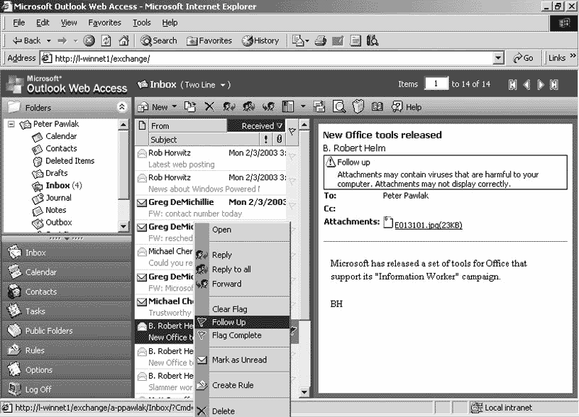Sort by the importance (!) column header
The image size is (579, 417).
266,139
